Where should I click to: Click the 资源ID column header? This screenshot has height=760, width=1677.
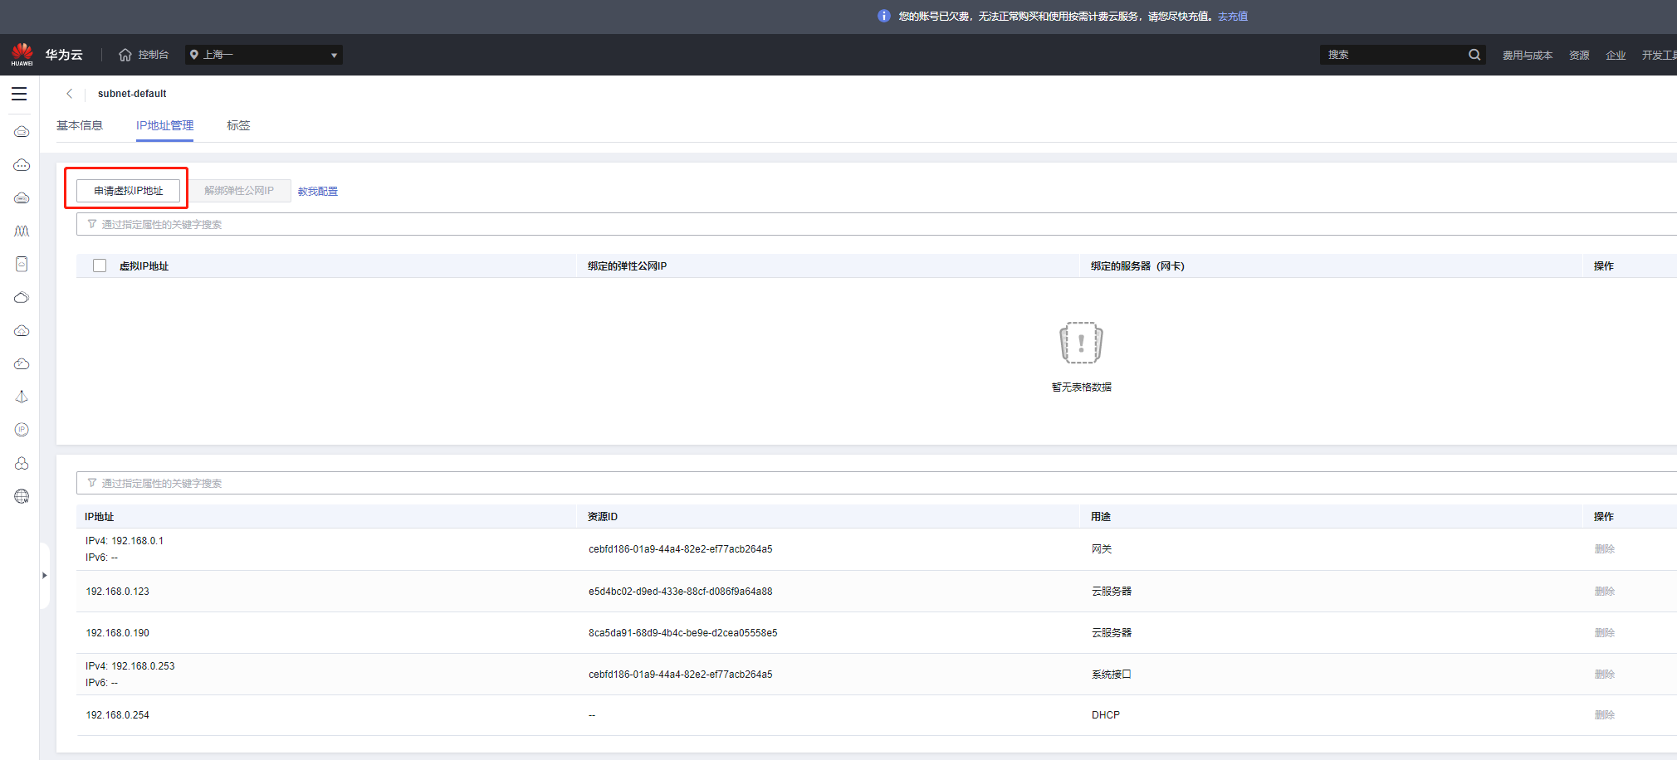click(x=603, y=517)
